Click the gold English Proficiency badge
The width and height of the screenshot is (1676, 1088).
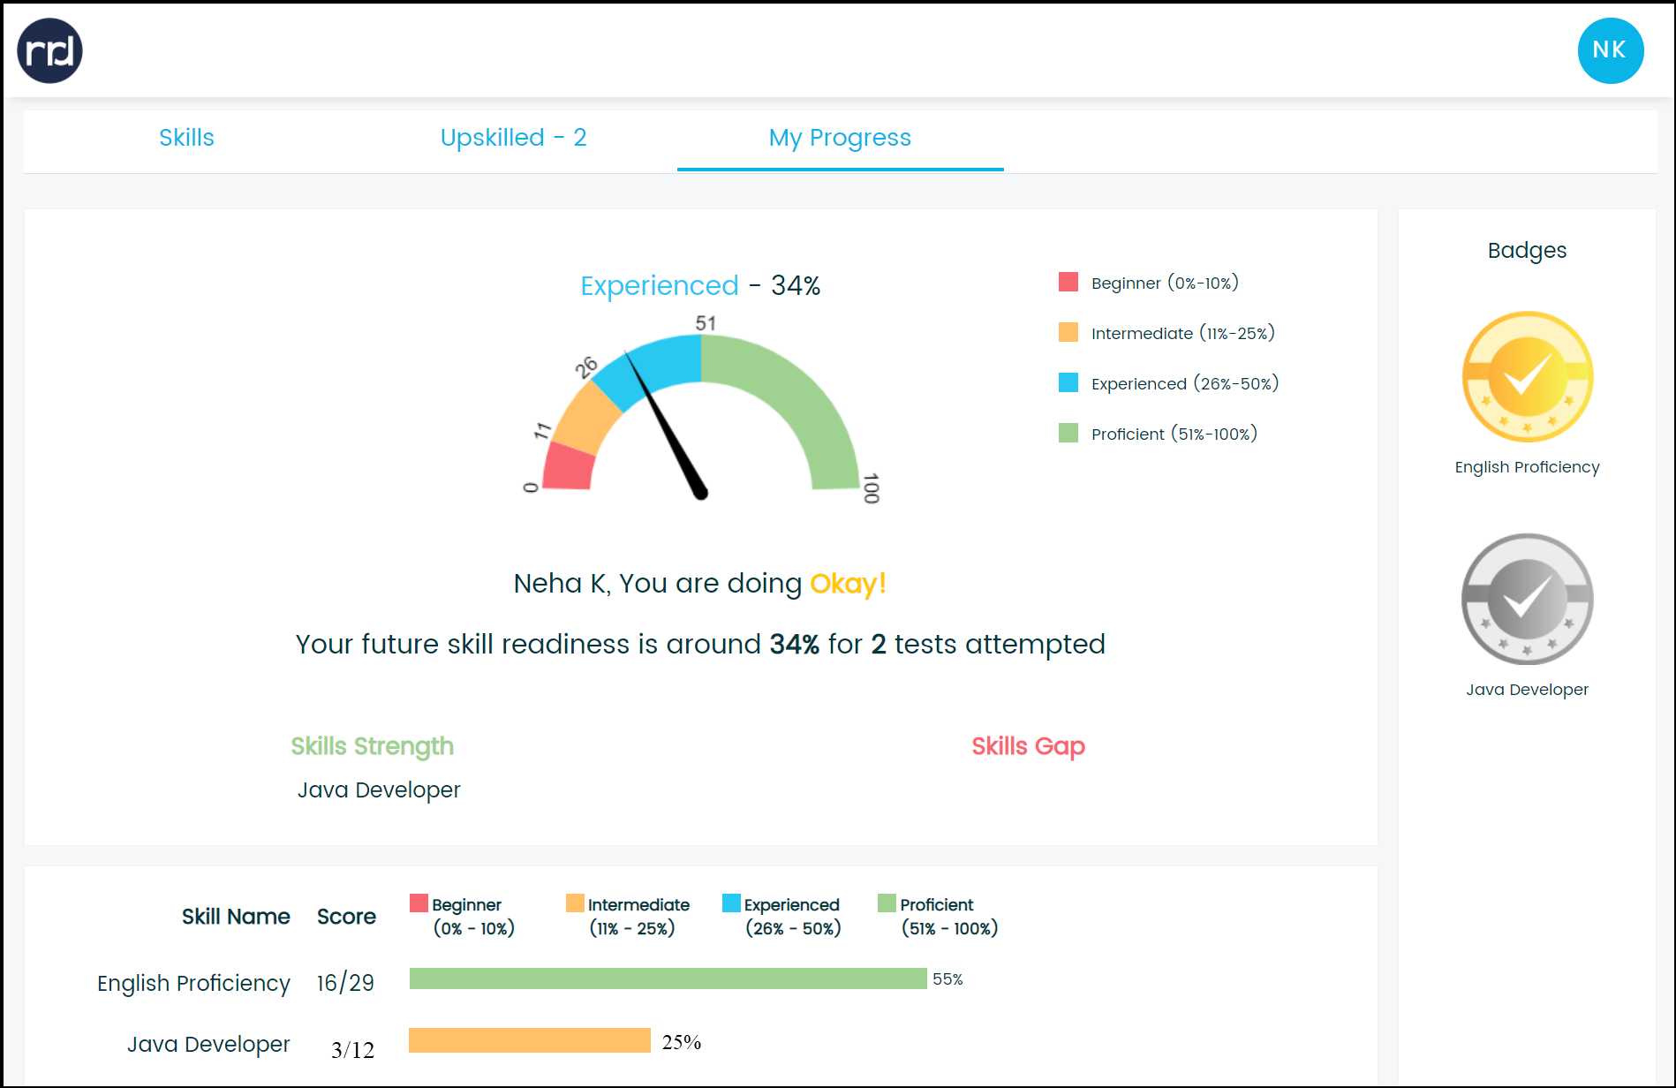click(1527, 377)
